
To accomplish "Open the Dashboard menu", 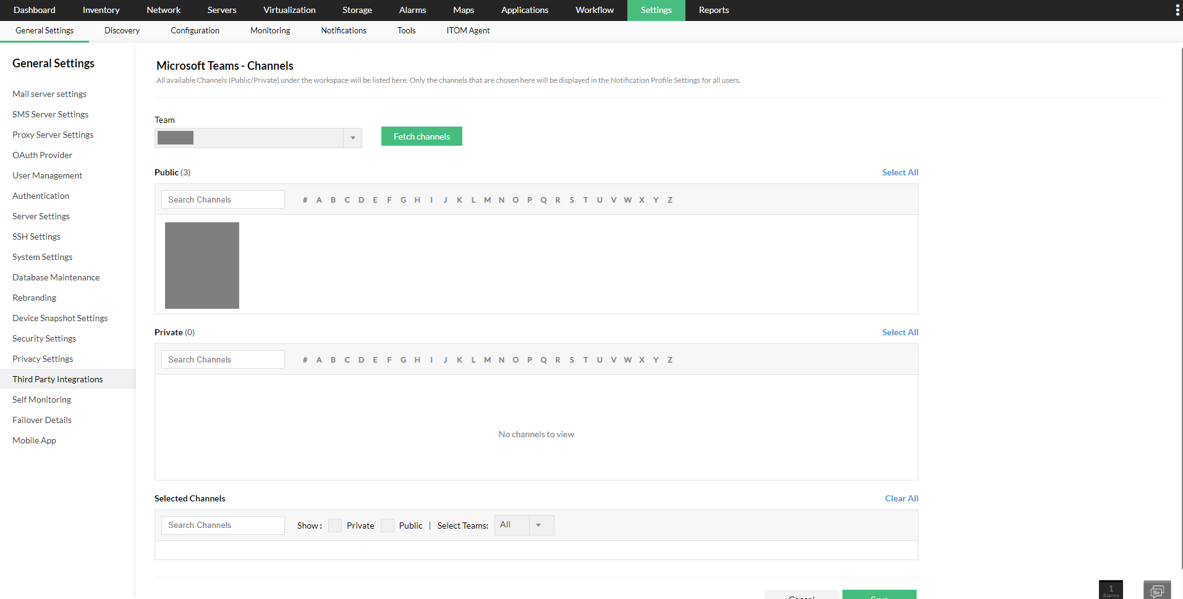I will (35, 10).
